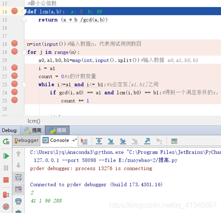Open Evaluate Expression calculator icon

tap(174, 141)
